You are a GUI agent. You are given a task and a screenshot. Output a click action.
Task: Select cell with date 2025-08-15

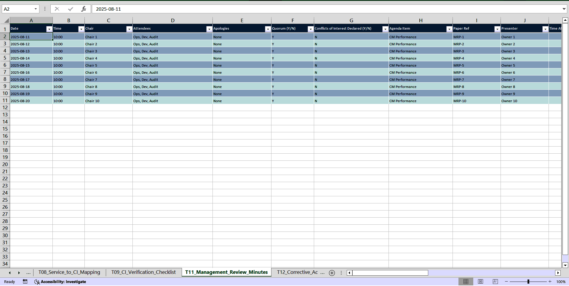pyautogui.click(x=31, y=65)
